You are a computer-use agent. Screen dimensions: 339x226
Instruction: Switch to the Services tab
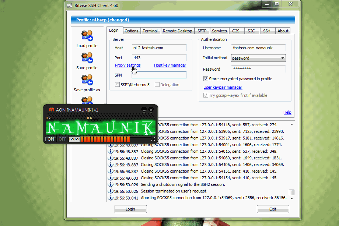point(219,31)
